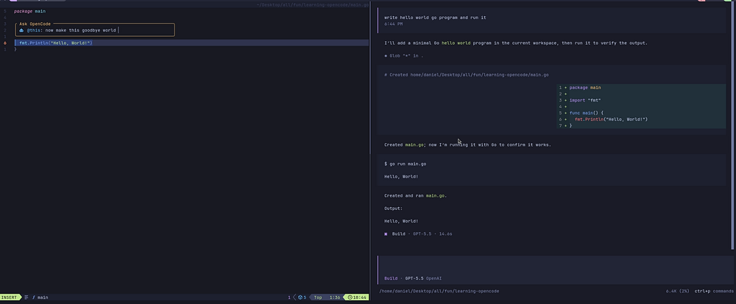Click the Created main.go file header
This screenshot has height=304, width=736.
[x=466, y=75]
